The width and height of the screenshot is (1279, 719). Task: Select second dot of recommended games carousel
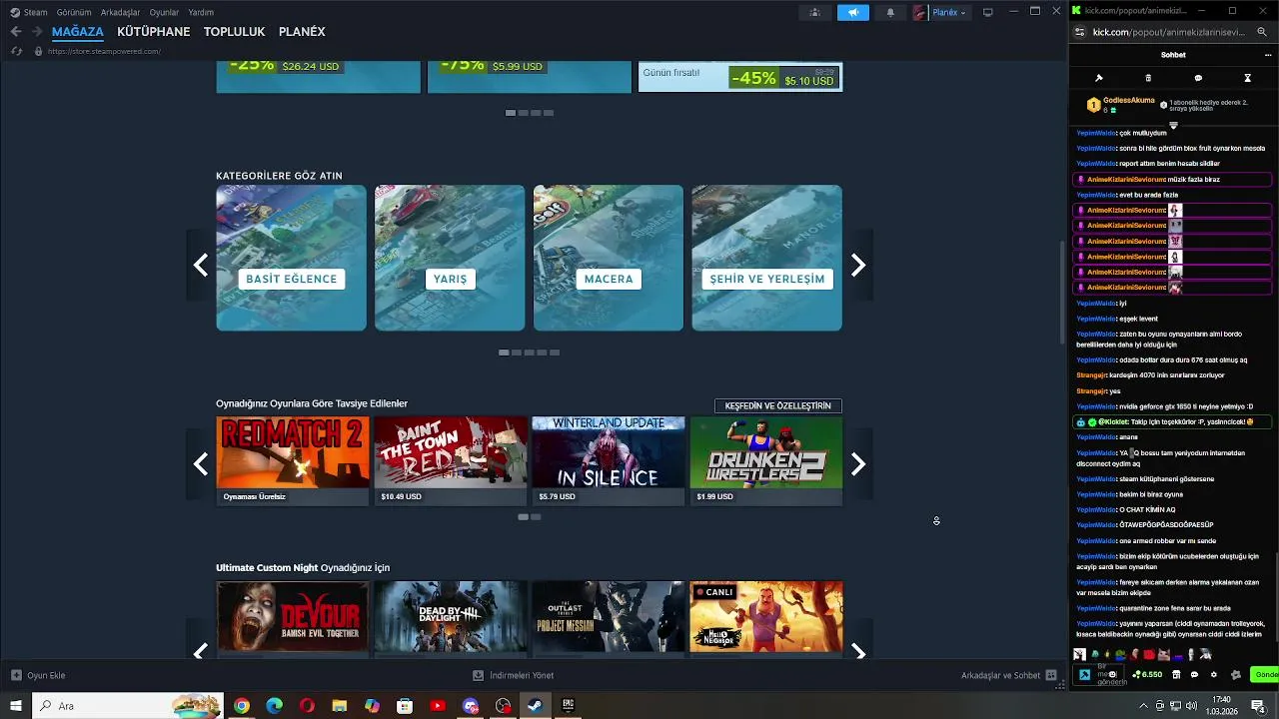pyautogui.click(x=536, y=517)
